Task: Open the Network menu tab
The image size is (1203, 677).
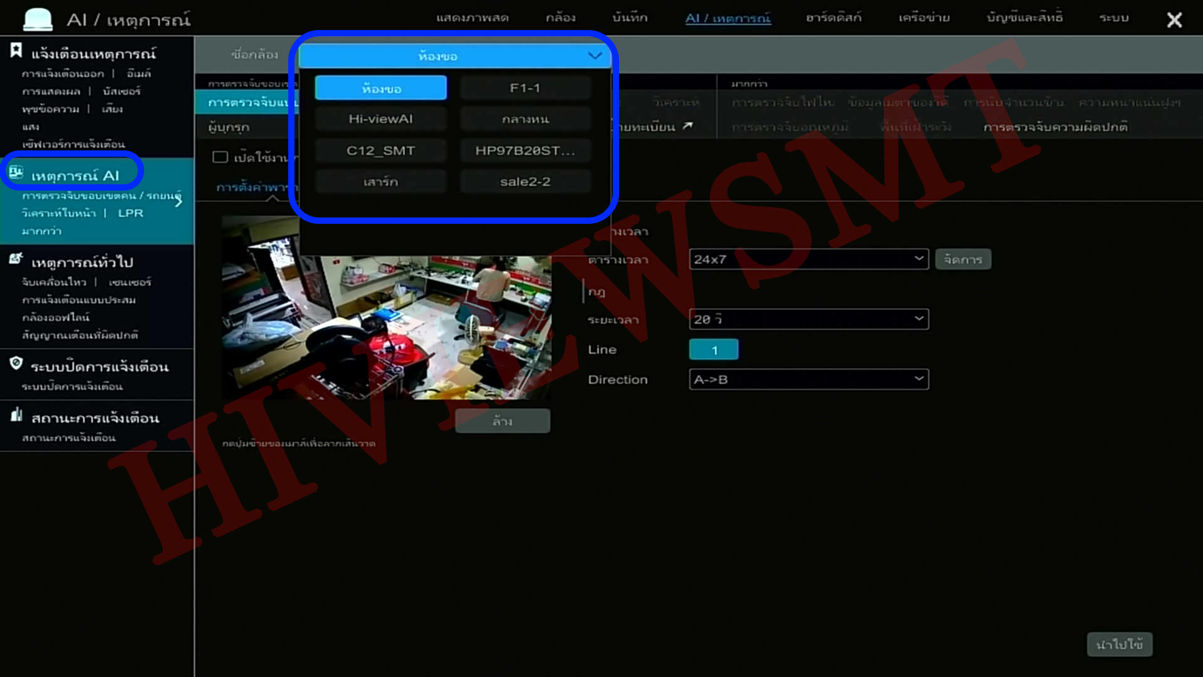Action: (x=924, y=18)
